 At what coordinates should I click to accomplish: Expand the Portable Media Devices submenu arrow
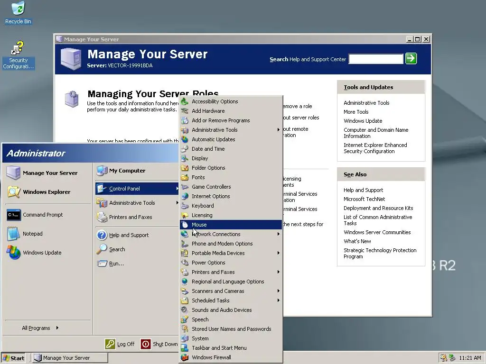[x=278, y=253]
